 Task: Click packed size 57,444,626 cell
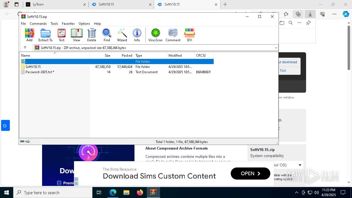pyautogui.click(x=125, y=67)
